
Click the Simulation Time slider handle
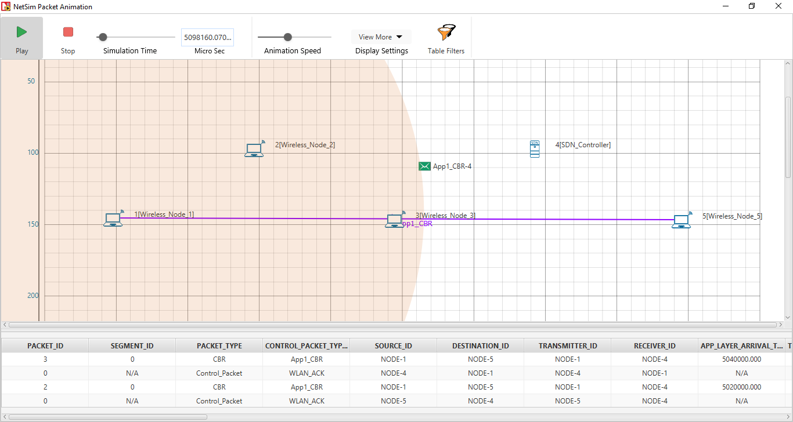pyautogui.click(x=103, y=37)
